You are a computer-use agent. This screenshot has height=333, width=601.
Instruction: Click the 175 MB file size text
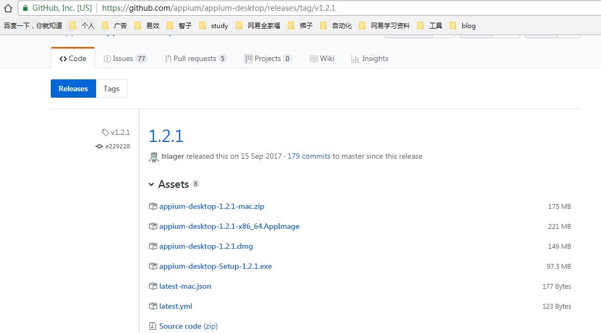click(559, 206)
